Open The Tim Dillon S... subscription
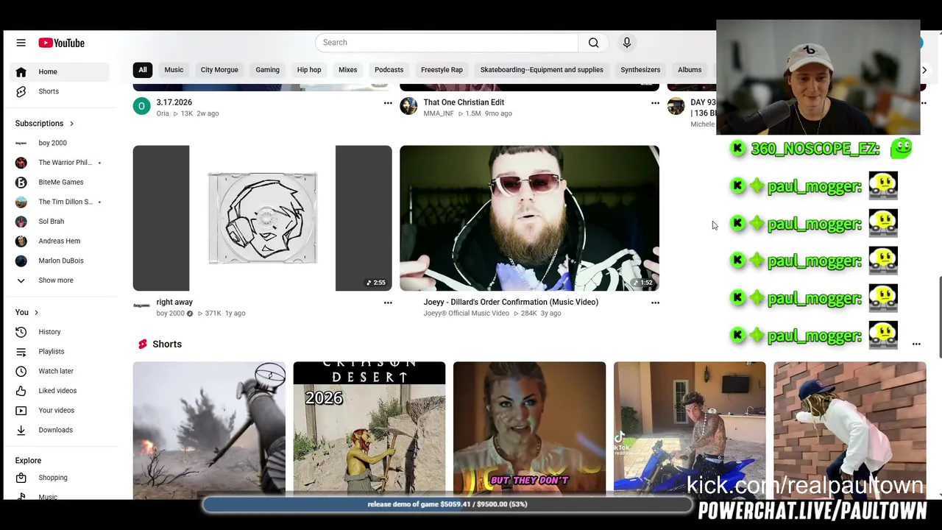This screenshot has height=530, width=942. [x=60, y=202]
